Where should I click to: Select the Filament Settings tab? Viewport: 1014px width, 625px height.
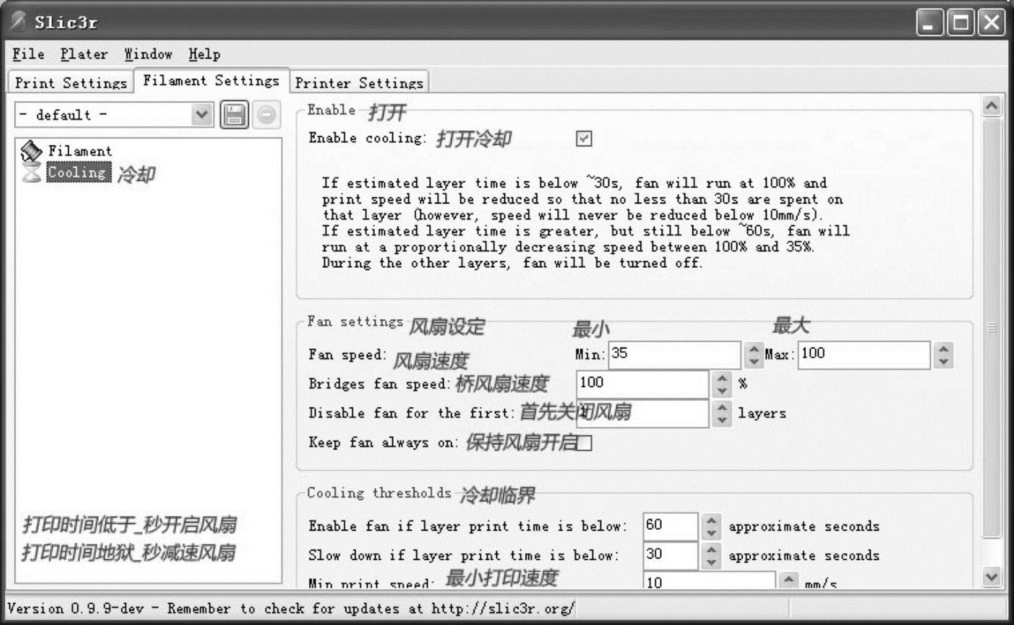[211, 81]
